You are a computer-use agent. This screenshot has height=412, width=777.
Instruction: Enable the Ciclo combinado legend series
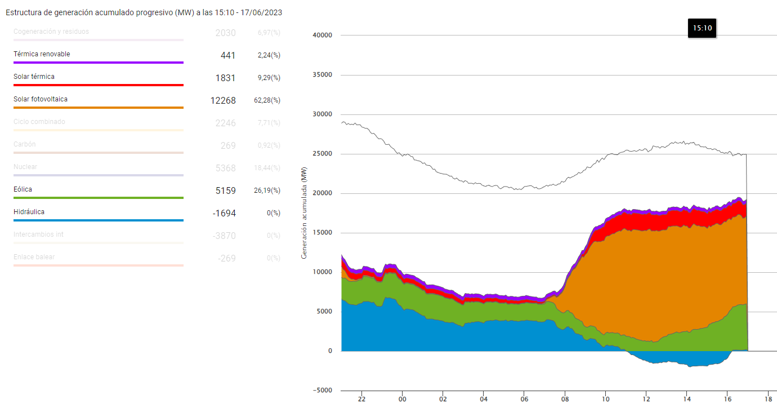[39, 122]
